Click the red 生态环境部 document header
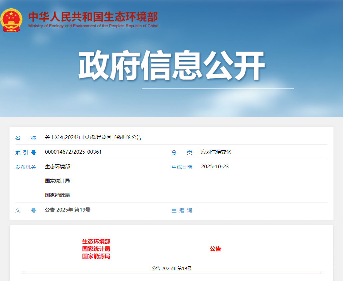Screen dimensions: 343x281 pos(96,241)
